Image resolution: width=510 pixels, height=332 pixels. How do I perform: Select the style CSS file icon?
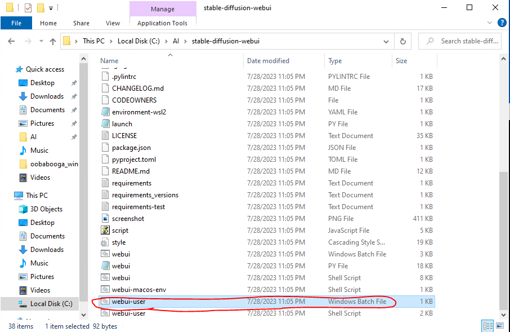(x=104, y=242)
